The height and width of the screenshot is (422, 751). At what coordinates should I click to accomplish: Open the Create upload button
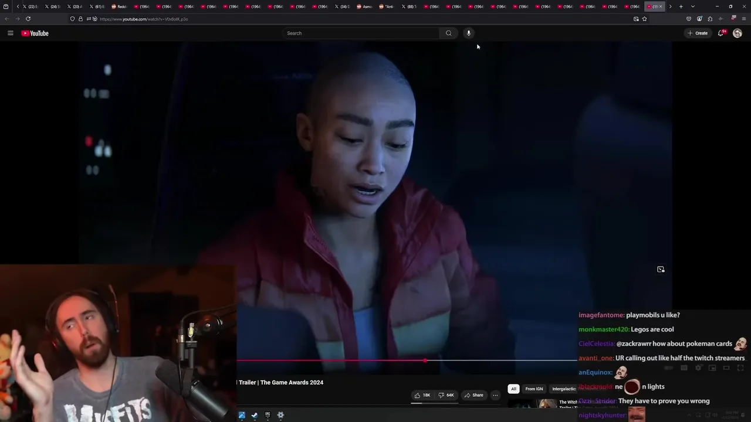(x=698, y=33)
